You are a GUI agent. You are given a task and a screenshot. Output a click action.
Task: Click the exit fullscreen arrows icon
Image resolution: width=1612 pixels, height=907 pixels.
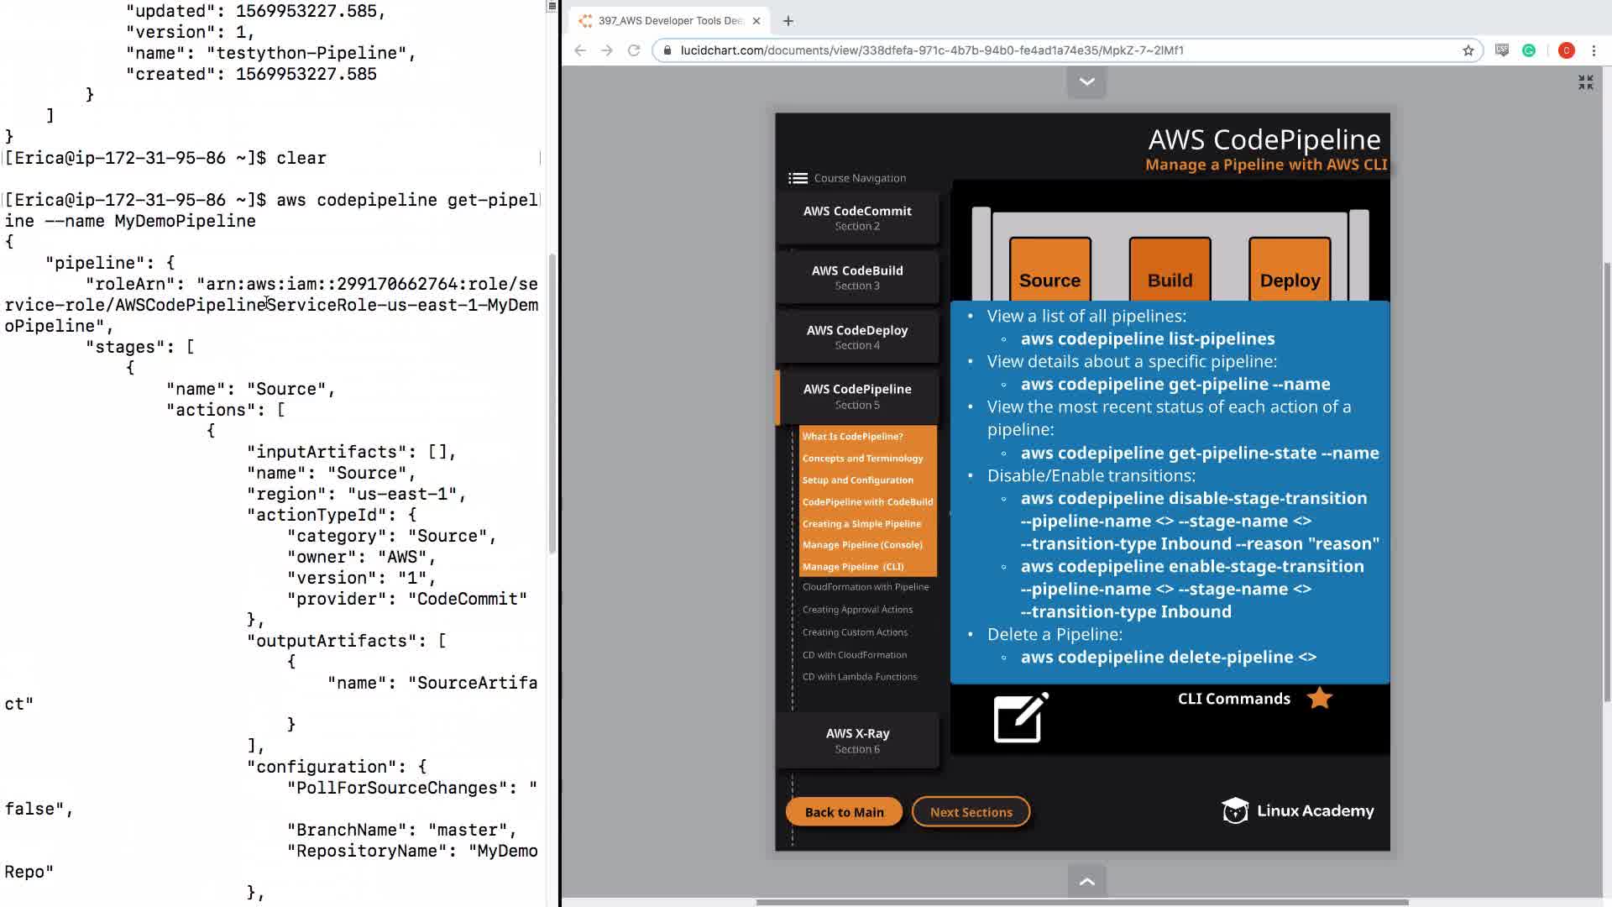[x=1585, y=82]
